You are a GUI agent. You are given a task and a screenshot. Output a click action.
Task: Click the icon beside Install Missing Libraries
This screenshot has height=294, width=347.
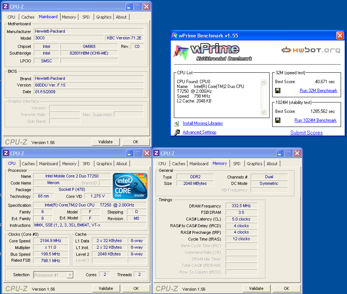click(x=176, y=123)
